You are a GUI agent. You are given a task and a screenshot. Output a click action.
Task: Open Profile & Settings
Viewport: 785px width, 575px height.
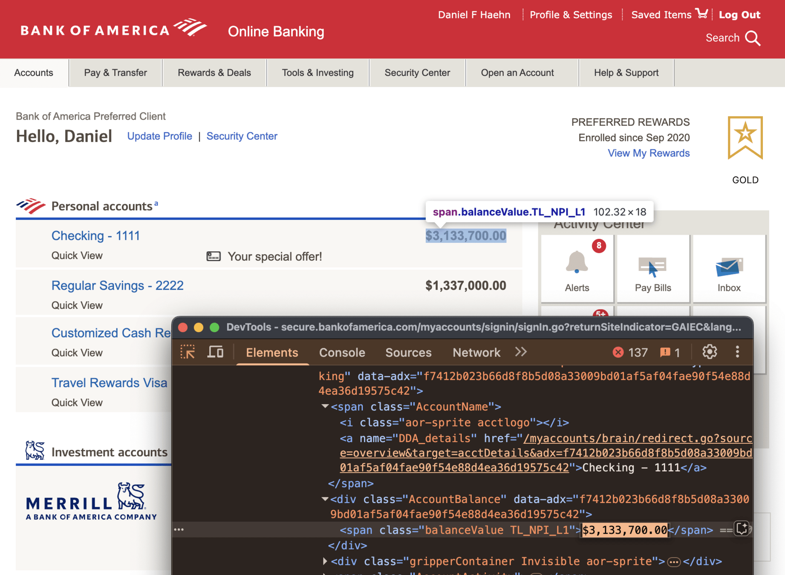click(571, 15)
